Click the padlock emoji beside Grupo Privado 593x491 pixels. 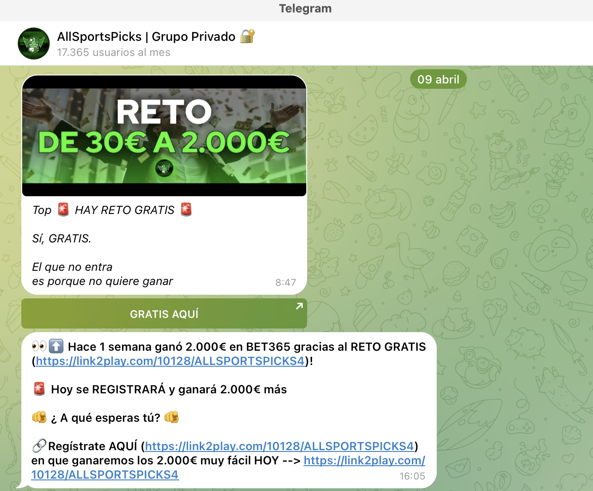[247, 36]
